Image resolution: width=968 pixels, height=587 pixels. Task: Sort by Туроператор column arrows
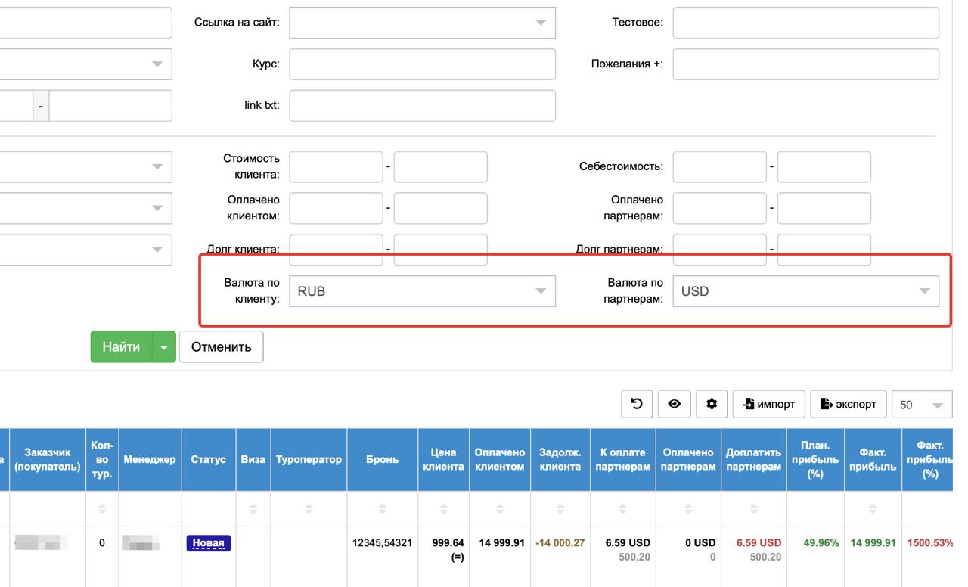click(309, 509)
